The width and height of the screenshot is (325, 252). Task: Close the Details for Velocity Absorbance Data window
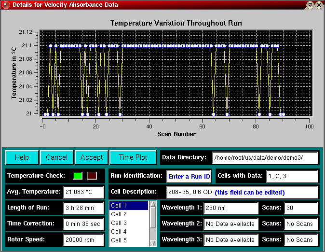click(319, 5)
